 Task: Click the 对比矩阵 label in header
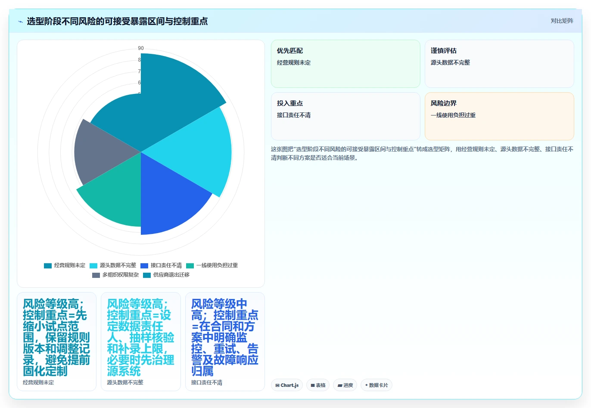(x=562, y=21)
